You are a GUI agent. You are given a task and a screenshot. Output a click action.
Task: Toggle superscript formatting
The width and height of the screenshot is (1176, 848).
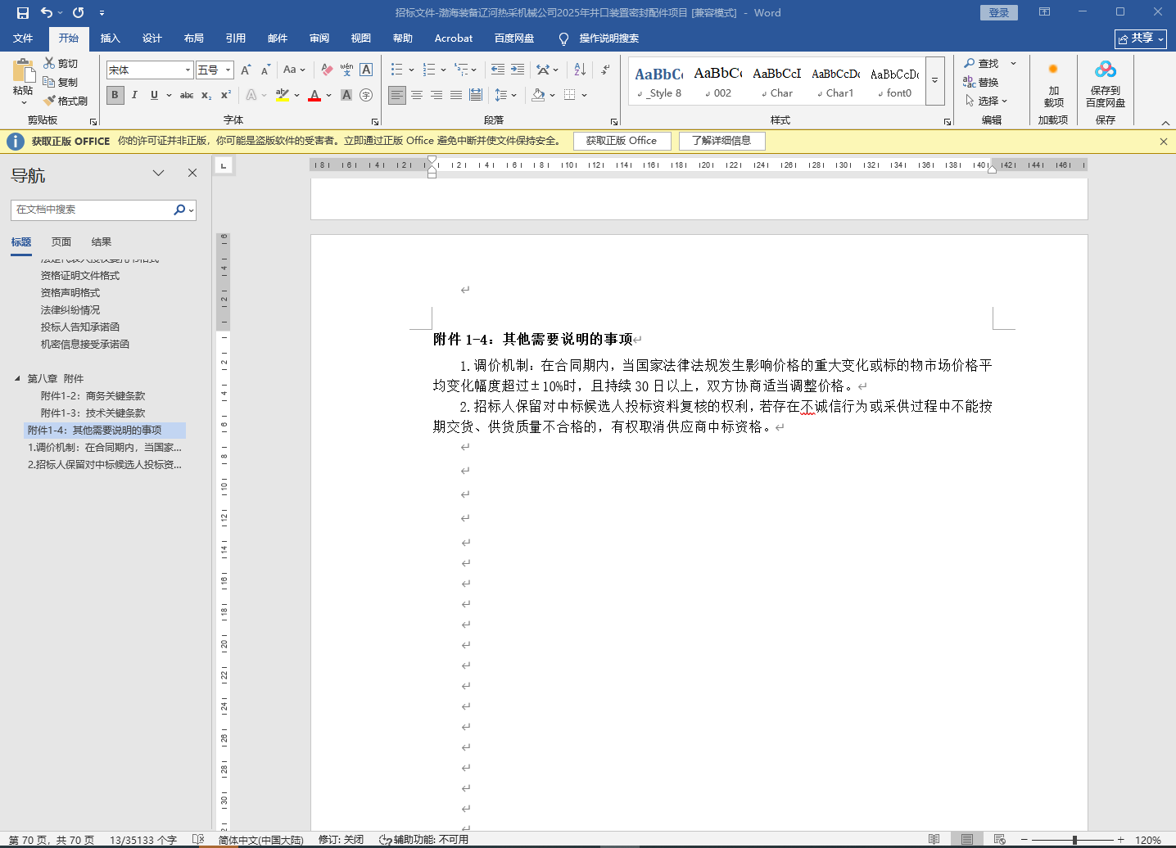tap(226, 95)
